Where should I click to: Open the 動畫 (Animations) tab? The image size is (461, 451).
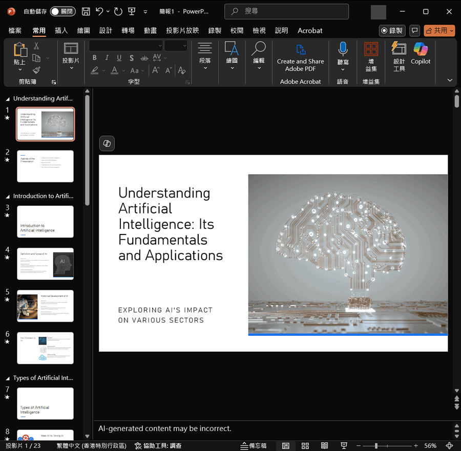click(150, 31)
